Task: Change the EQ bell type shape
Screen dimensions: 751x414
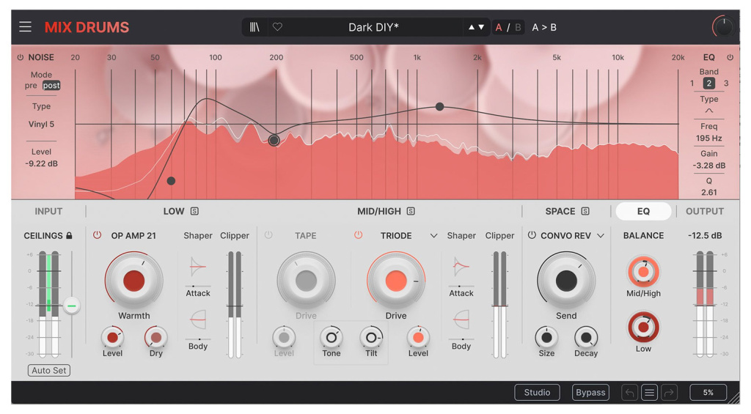Action: tap(709, 111)
